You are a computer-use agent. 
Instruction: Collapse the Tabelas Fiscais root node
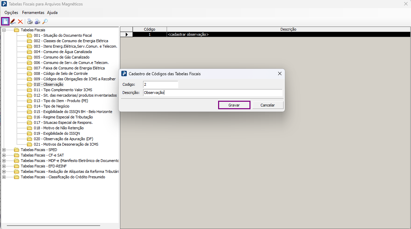click(x=4, y=30)
